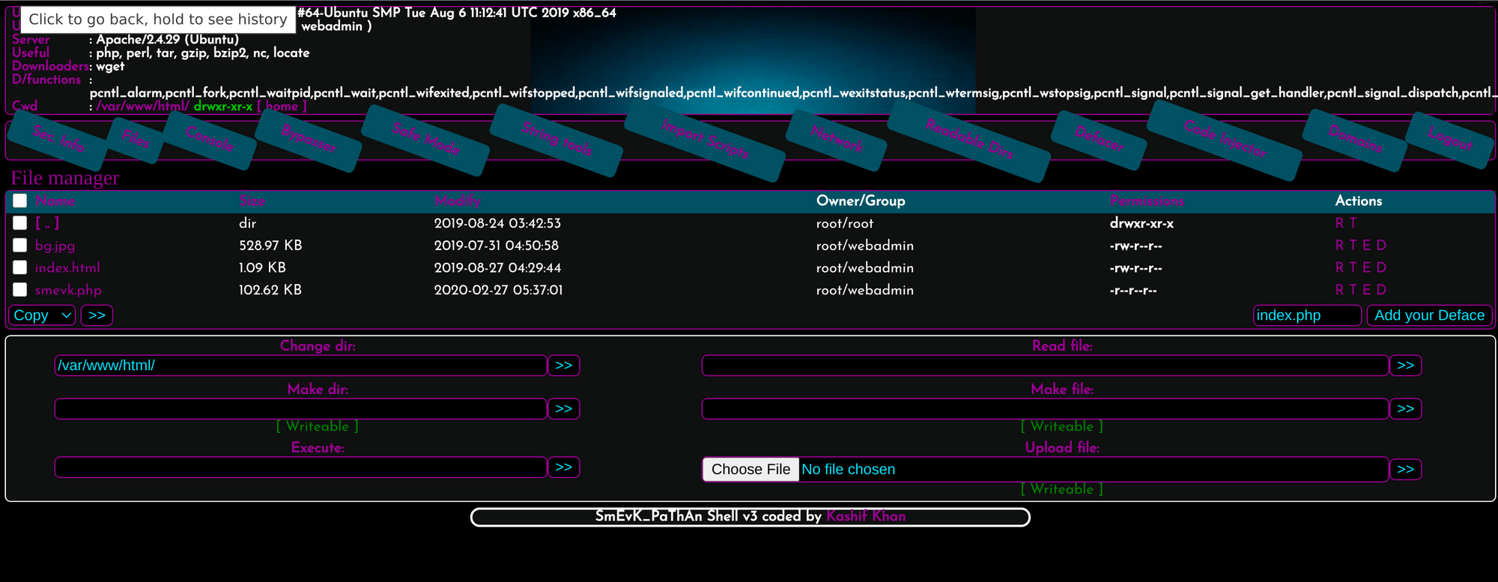Screen dimensions: 1498x582
Task: Open the Console tab
Action: point(210,139)
